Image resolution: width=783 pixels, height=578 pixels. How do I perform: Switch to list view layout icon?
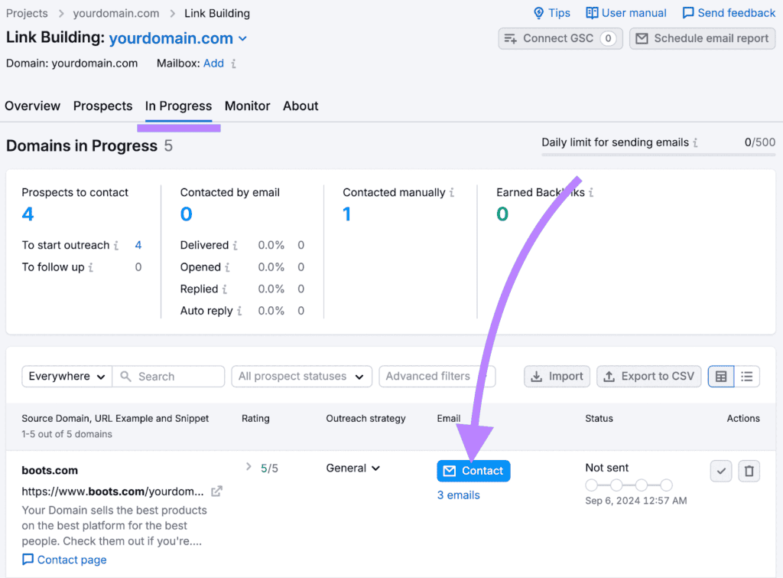(x=747, y=376)
